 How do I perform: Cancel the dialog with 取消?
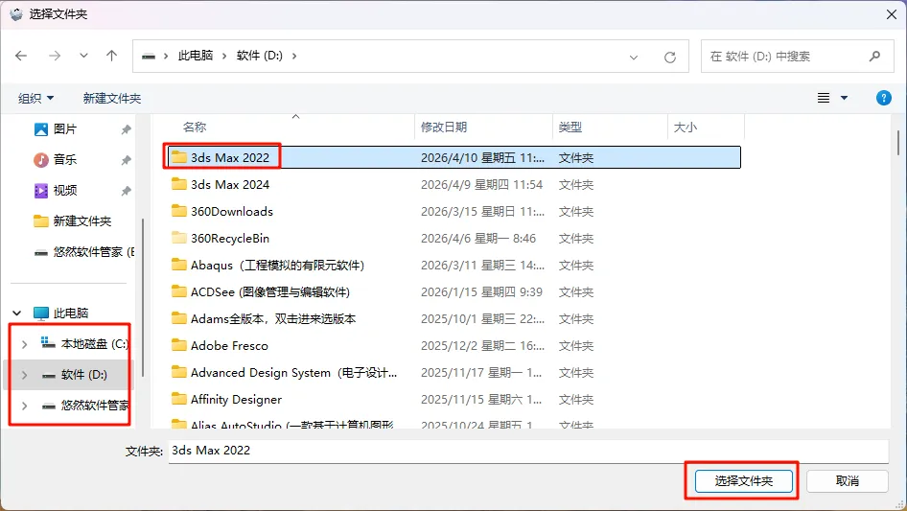pyautogui.click(x=847, y=481)
